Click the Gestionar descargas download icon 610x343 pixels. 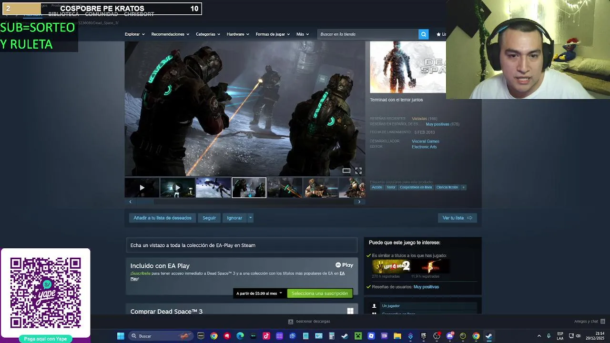coord(291,322)
